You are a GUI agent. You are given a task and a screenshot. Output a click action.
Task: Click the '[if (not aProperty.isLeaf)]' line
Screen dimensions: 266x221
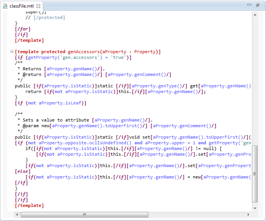pyautogui.click(x=51, y=103)
